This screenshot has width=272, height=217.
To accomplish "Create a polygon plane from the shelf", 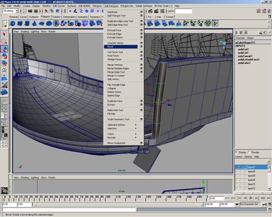I will (42, 24).
